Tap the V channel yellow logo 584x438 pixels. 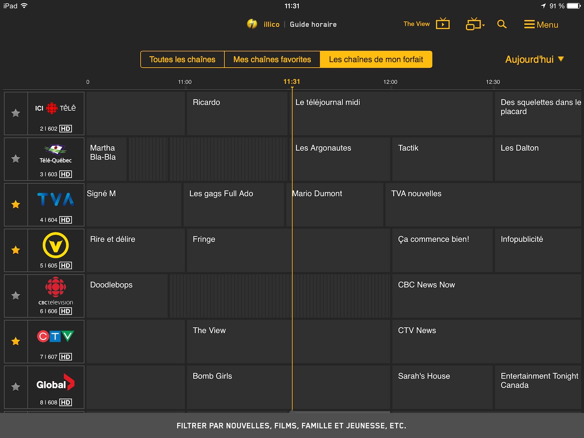point(56,245)
